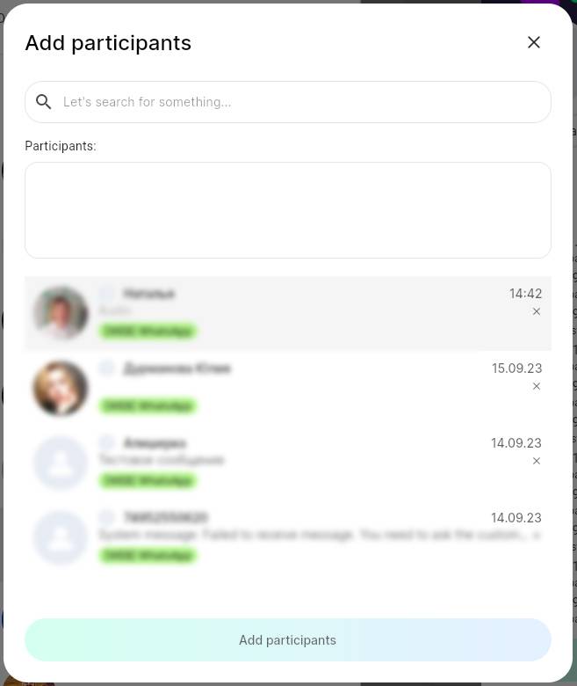This screenshot has height=686, width=577.
Task: Click the placeholder avatar in third contact row
Action: point(61,463)
